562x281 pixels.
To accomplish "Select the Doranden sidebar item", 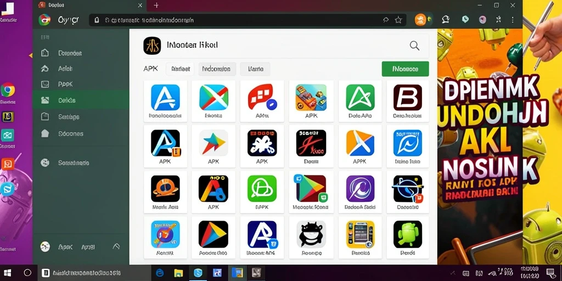I will pyautogui.click(x=81, y=53).
